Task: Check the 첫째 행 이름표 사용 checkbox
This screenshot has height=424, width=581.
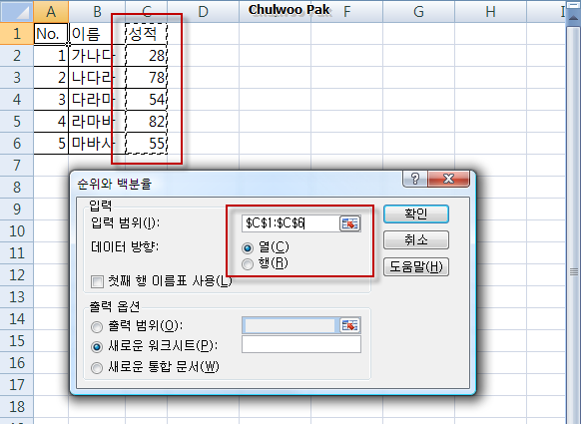Action: coord(97,281)
